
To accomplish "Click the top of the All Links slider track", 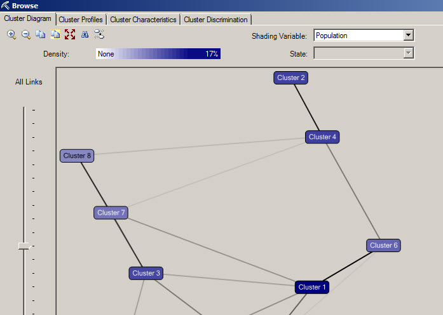I will 24,109.
